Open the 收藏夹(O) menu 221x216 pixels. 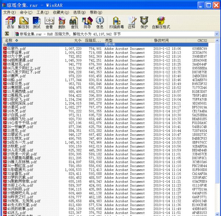pyautogui.click(x=61, y=13)
